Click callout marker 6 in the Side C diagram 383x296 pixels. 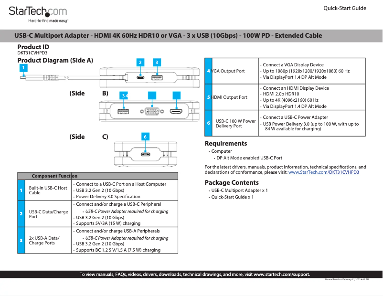[145, 137]
